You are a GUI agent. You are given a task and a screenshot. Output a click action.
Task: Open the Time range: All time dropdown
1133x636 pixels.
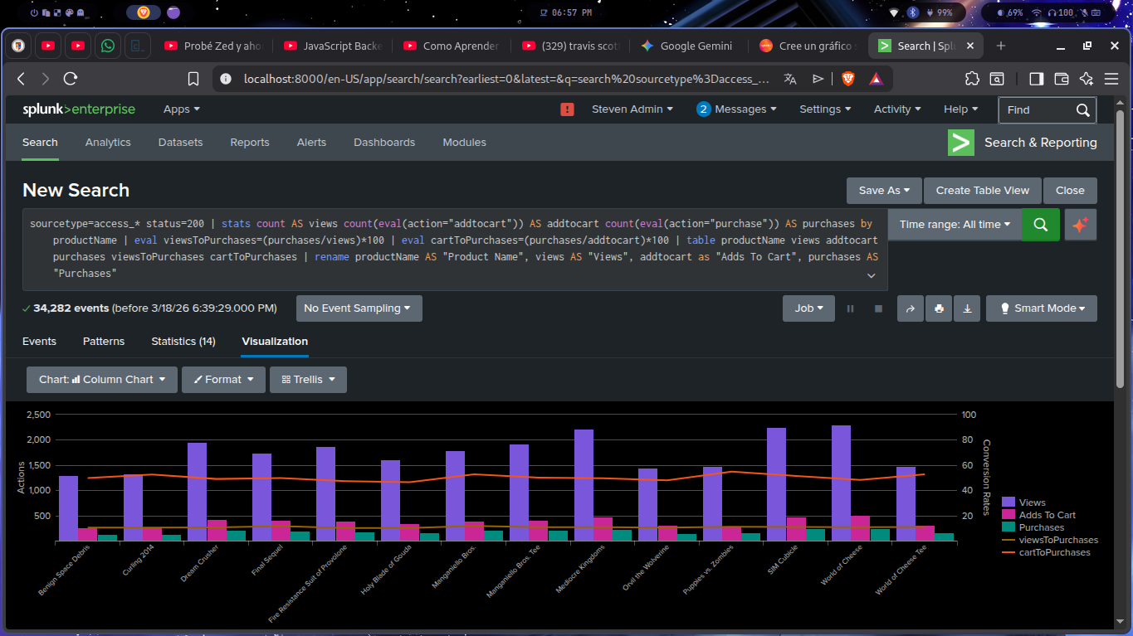[955, 225]
